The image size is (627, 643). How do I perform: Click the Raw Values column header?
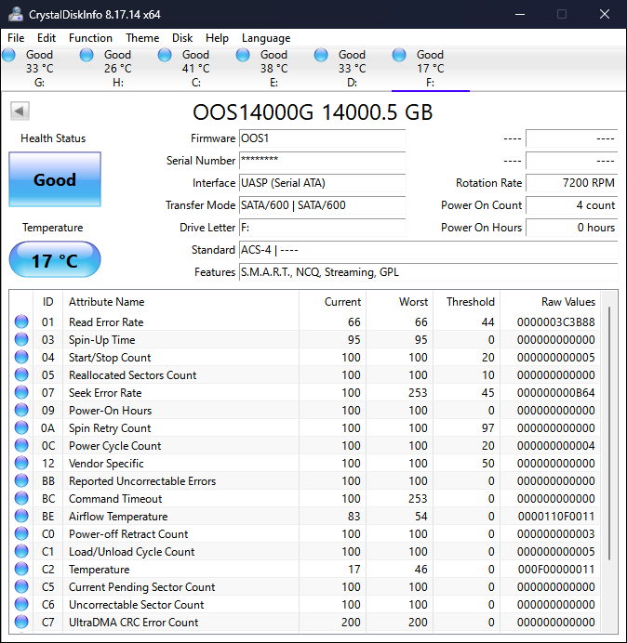550,302
